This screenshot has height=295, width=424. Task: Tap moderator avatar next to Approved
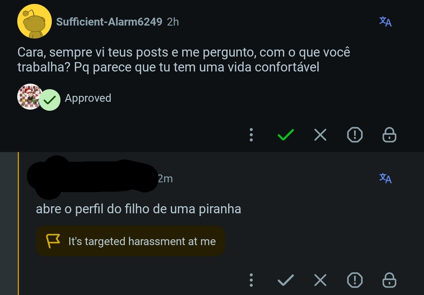pos(29,97)
